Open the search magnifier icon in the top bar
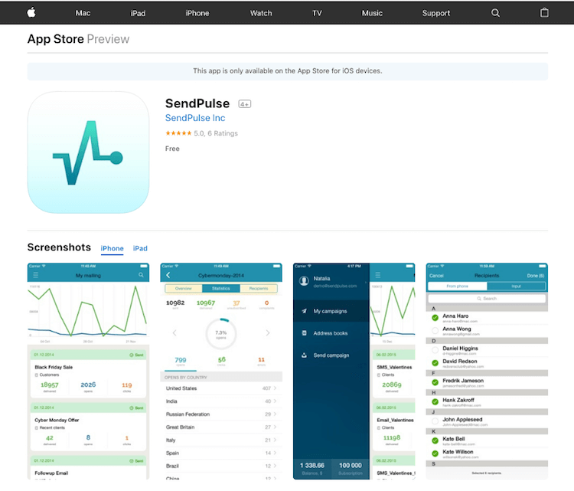The width and height of the screenshot is (574, 491). tap(495, 13)
